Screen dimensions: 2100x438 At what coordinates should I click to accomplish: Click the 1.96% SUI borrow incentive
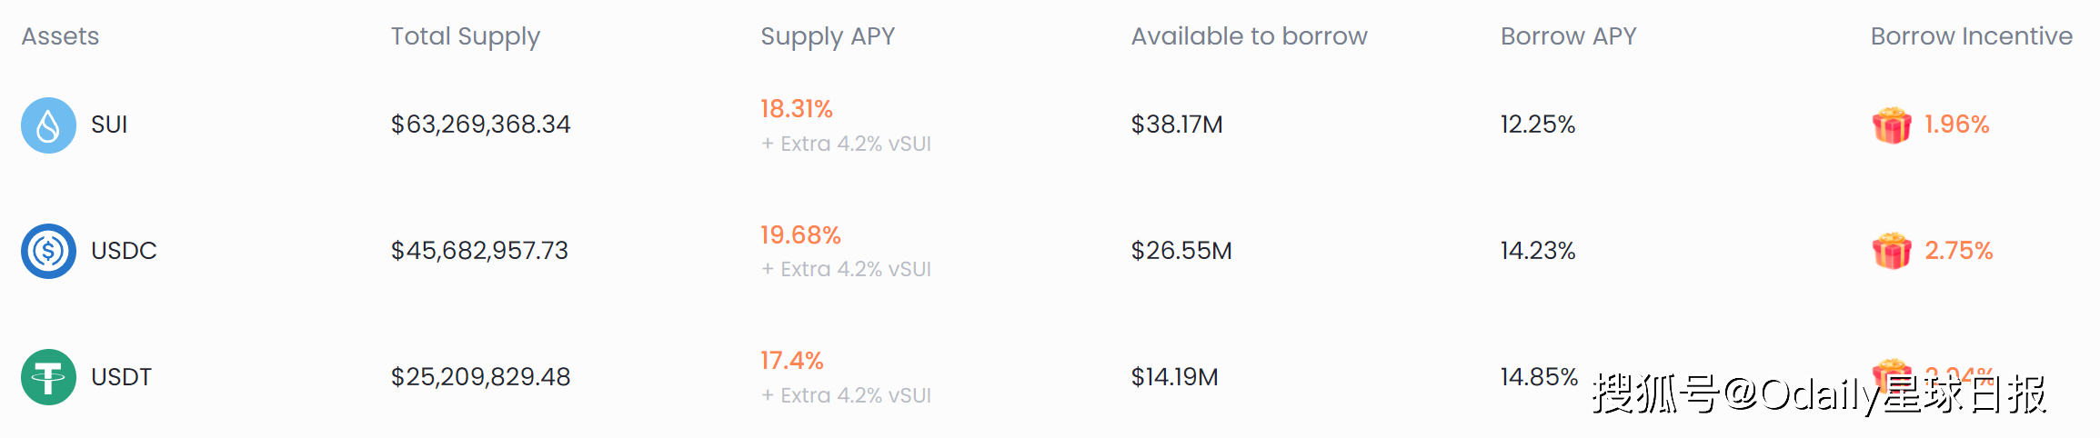(1957, 124)
